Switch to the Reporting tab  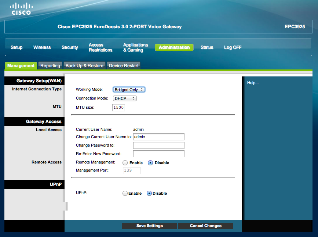tap(50, 66)
